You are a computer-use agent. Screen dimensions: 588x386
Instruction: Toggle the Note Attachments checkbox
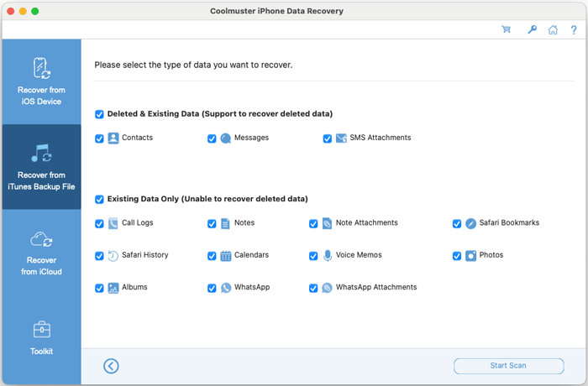pos(313,224)
